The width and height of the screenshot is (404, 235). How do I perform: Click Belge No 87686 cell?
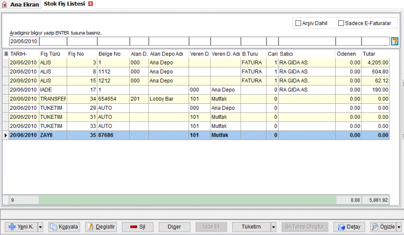click(x=113, y=135)
